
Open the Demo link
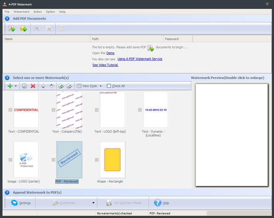111,53
